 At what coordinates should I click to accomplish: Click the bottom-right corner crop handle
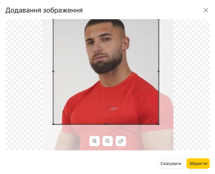click(159, 124)
